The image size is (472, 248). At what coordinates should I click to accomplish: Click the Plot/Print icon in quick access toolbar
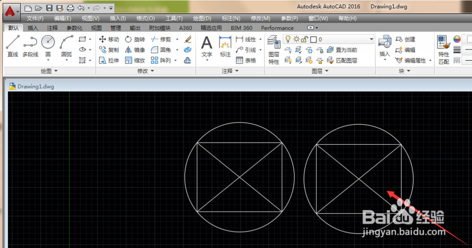[x=70, y=8]
